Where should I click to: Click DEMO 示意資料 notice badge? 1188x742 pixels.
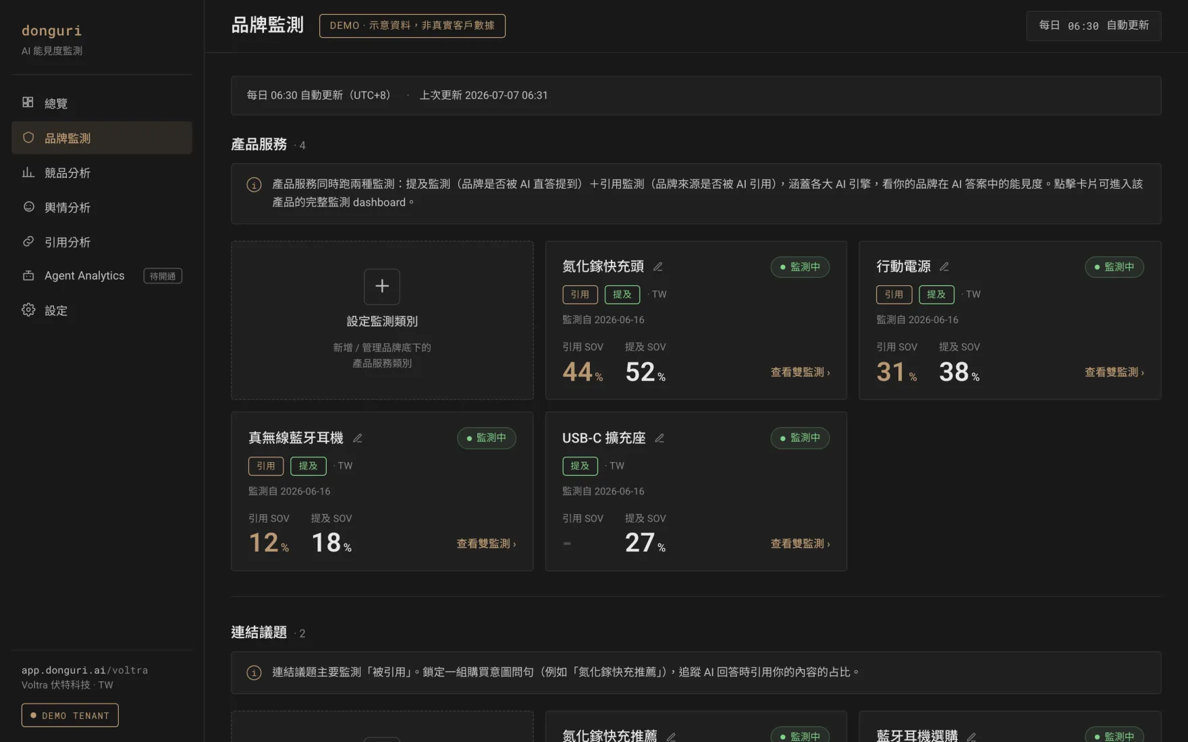pyautogui.click(x=412, y=26)
